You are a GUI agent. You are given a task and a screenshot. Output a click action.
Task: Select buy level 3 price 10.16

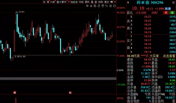click(x=148, y=44)
